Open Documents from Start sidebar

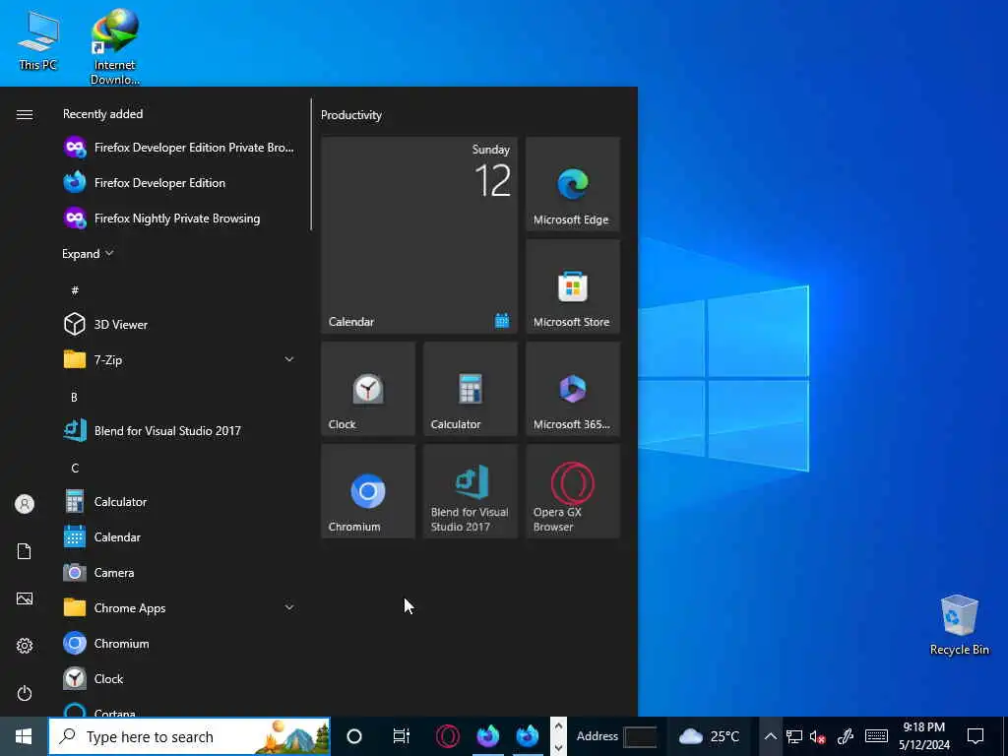pyautogui.click(x=25, y=551)
